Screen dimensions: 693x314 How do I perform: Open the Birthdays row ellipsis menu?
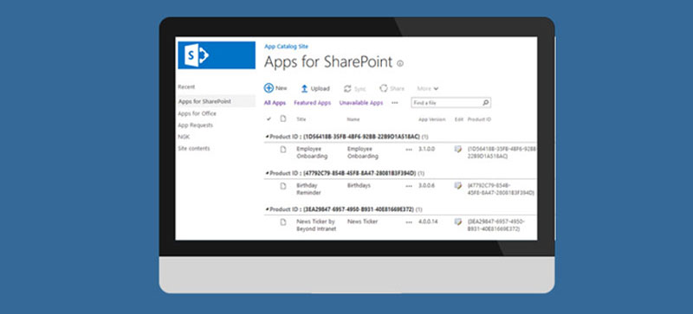pyautogui.click(x=409, y=186)
